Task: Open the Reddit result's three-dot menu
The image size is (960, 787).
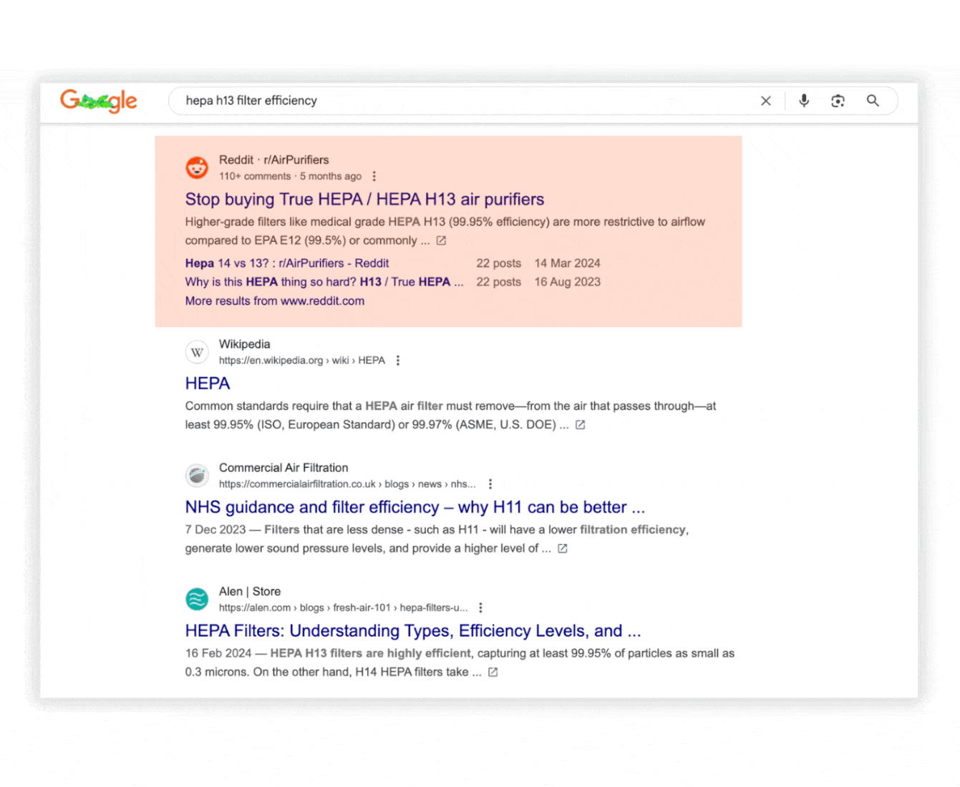Action: 374,176
